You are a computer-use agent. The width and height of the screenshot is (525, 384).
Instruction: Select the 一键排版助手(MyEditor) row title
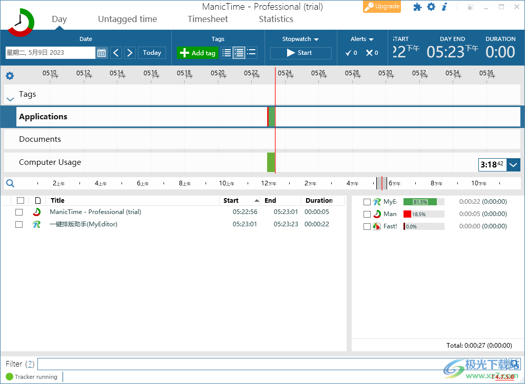[84, 224]
